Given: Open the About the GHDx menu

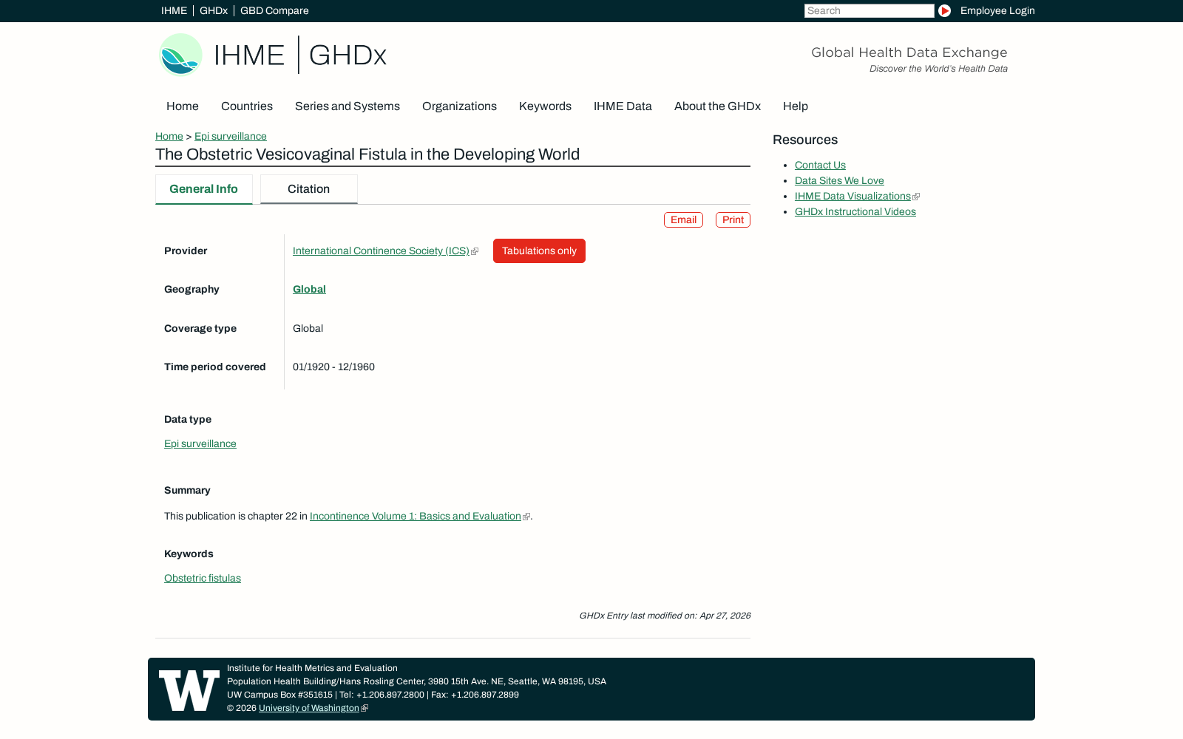Looking at the screenshot, I should (717, 106).
